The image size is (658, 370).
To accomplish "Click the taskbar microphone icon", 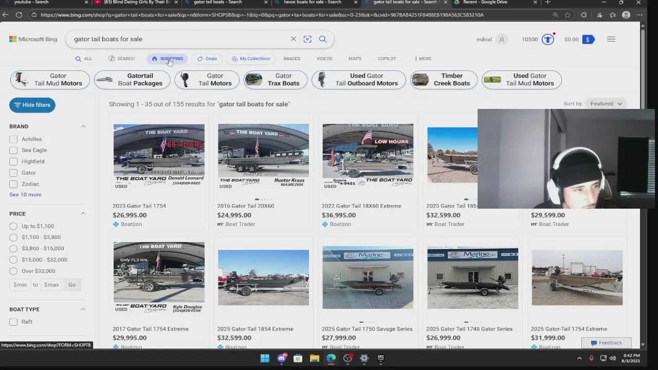I will pos(591,358).
